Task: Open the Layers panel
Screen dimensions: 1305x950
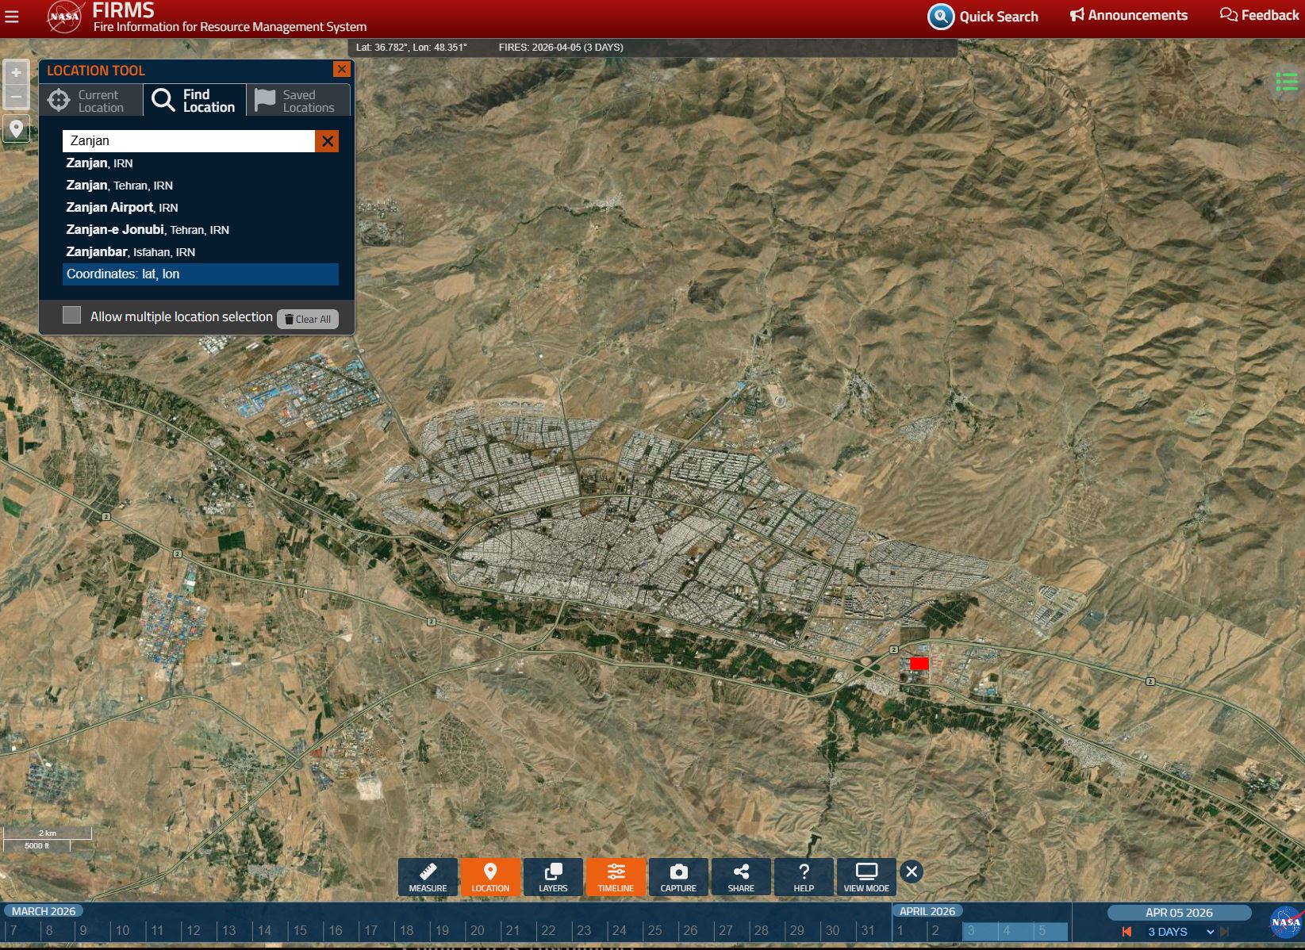Action: click(x=553, y=877)
